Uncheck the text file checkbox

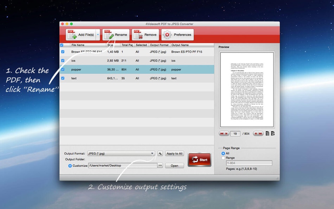(x=63, y=78)
